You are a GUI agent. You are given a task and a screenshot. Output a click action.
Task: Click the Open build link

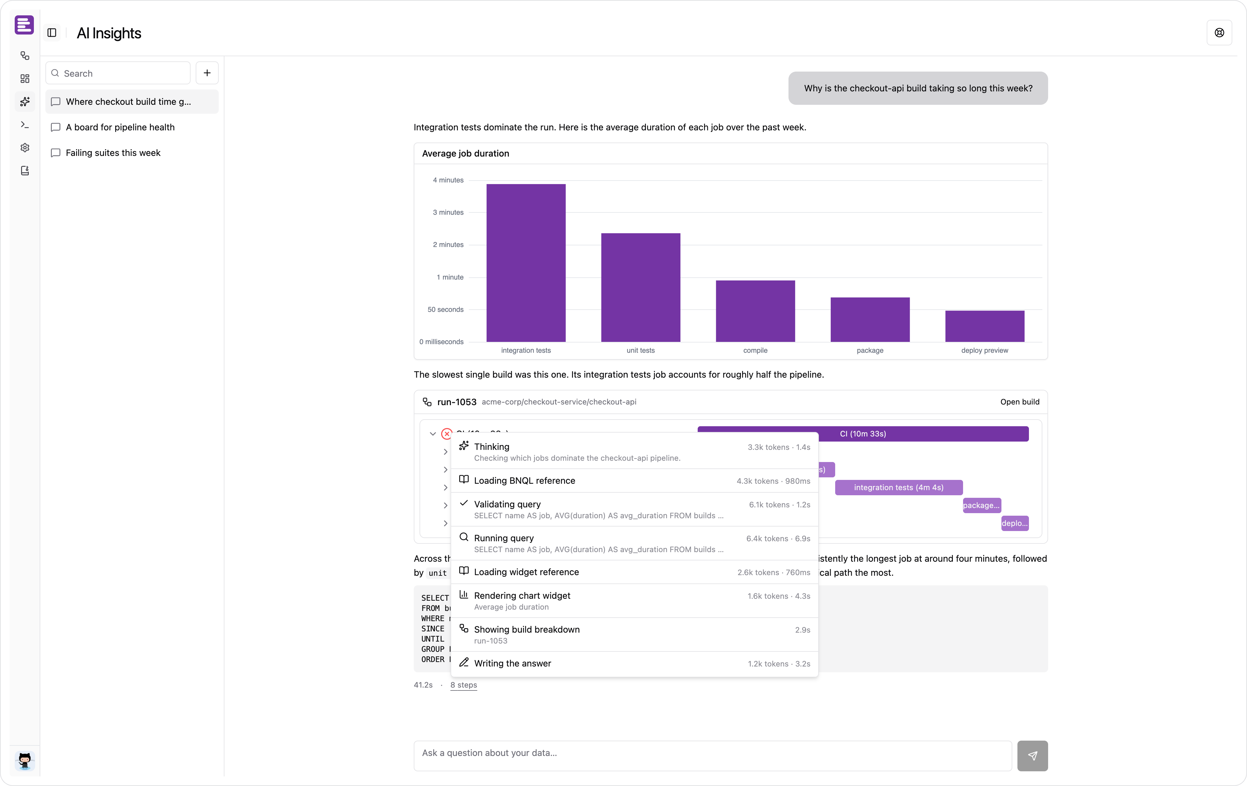click(1020, 402)
